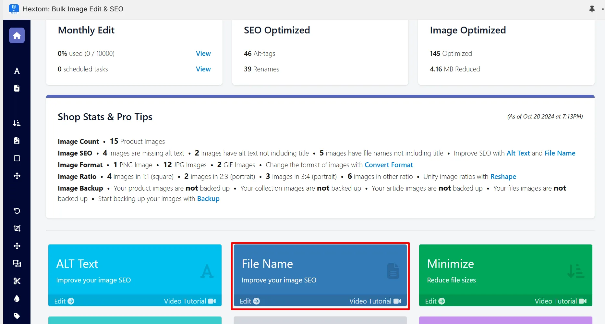Image resolution: width=605 pixels, height=324 pixels.
Task: Click the four-arrow icon below the square icon
Action: 17,176
